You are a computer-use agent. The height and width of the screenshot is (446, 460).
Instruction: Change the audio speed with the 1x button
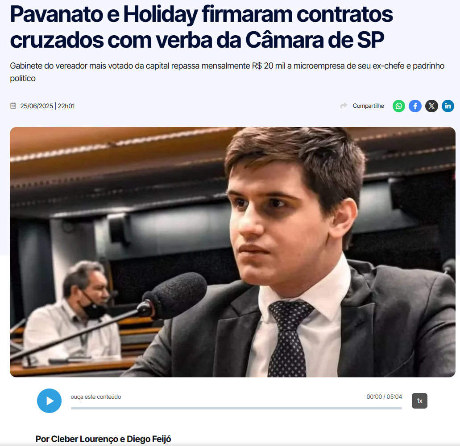(419, 401)
